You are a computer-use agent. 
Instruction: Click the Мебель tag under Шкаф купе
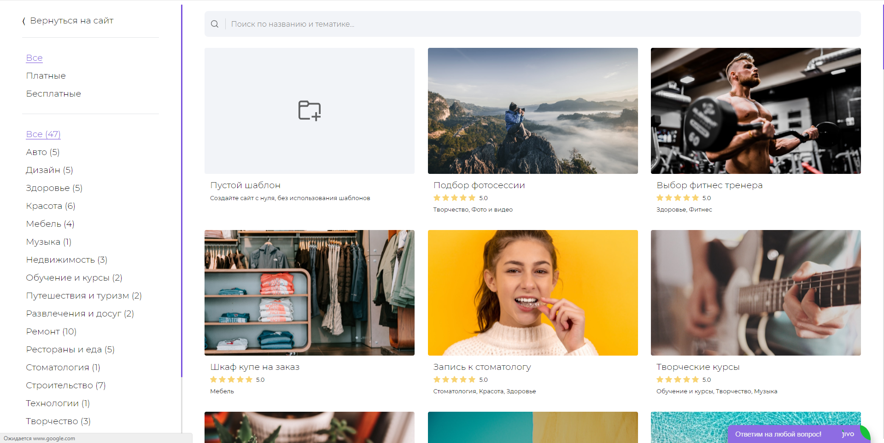[222, 391]
